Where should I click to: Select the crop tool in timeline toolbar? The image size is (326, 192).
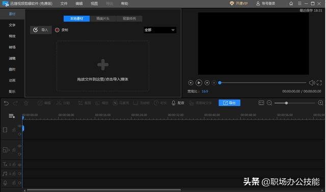point(85,103)
